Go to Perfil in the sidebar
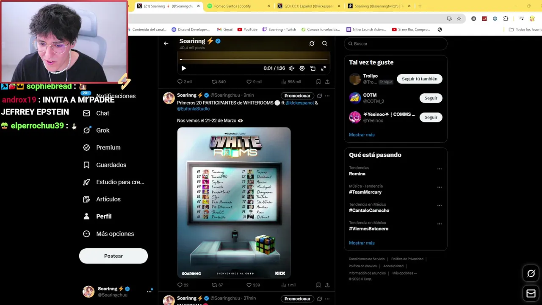Viewport: 542px width, 305px height. [97, 216]
